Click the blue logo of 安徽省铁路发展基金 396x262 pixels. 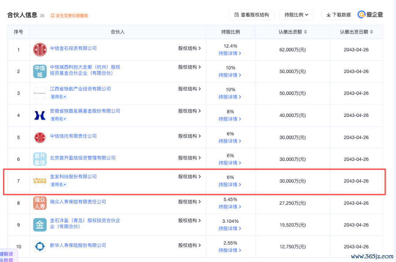point(40,115)
